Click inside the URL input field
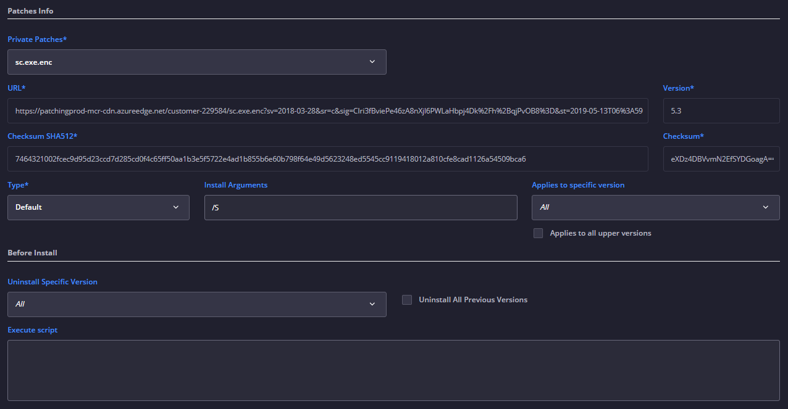 (328, 110)
